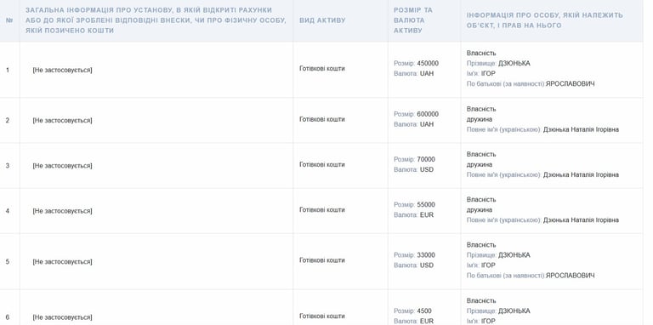Click Готівкові кошти in row 5
Screen dimensions: 653x325
tap(322, 260)
